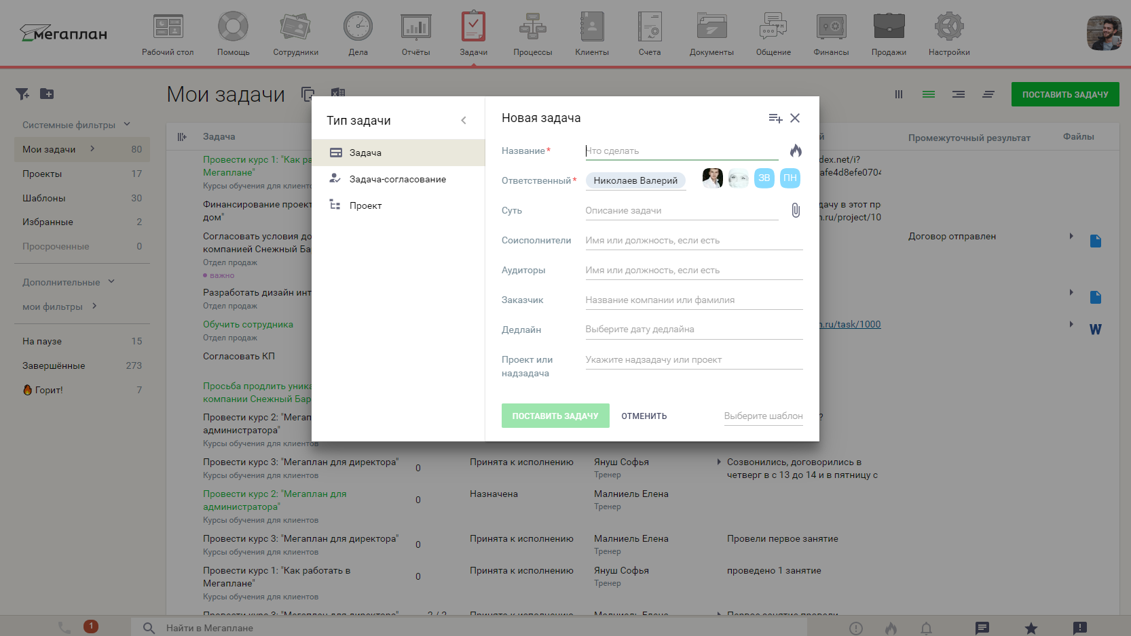The height and width of the screenshot is (636, 1131).
Task: Click the Мегаплан logo
Action: coord(63,33)
